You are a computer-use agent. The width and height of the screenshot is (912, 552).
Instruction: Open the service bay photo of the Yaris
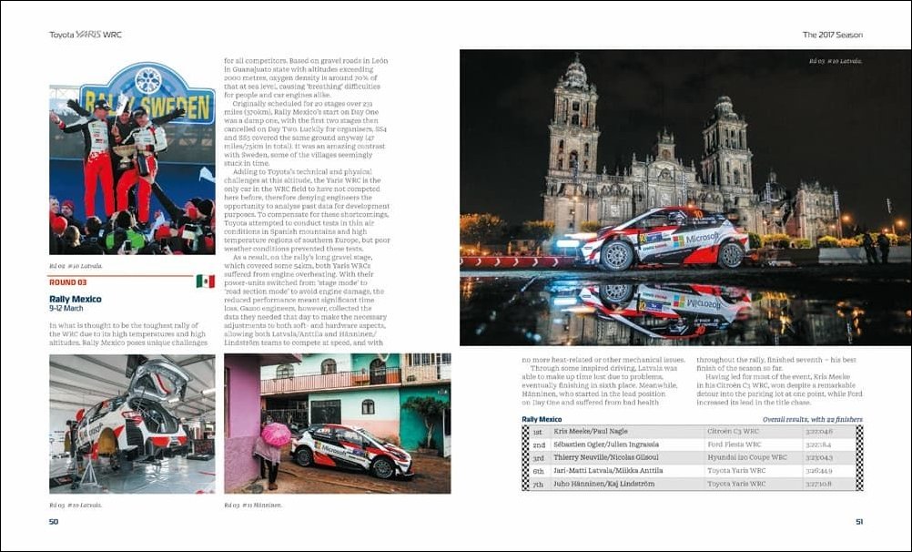[x=132, y=424]
